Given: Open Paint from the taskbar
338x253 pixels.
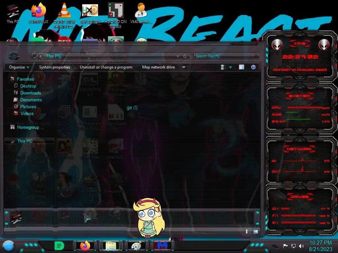Looking at the screenshot, I should [x=137, y=246].
